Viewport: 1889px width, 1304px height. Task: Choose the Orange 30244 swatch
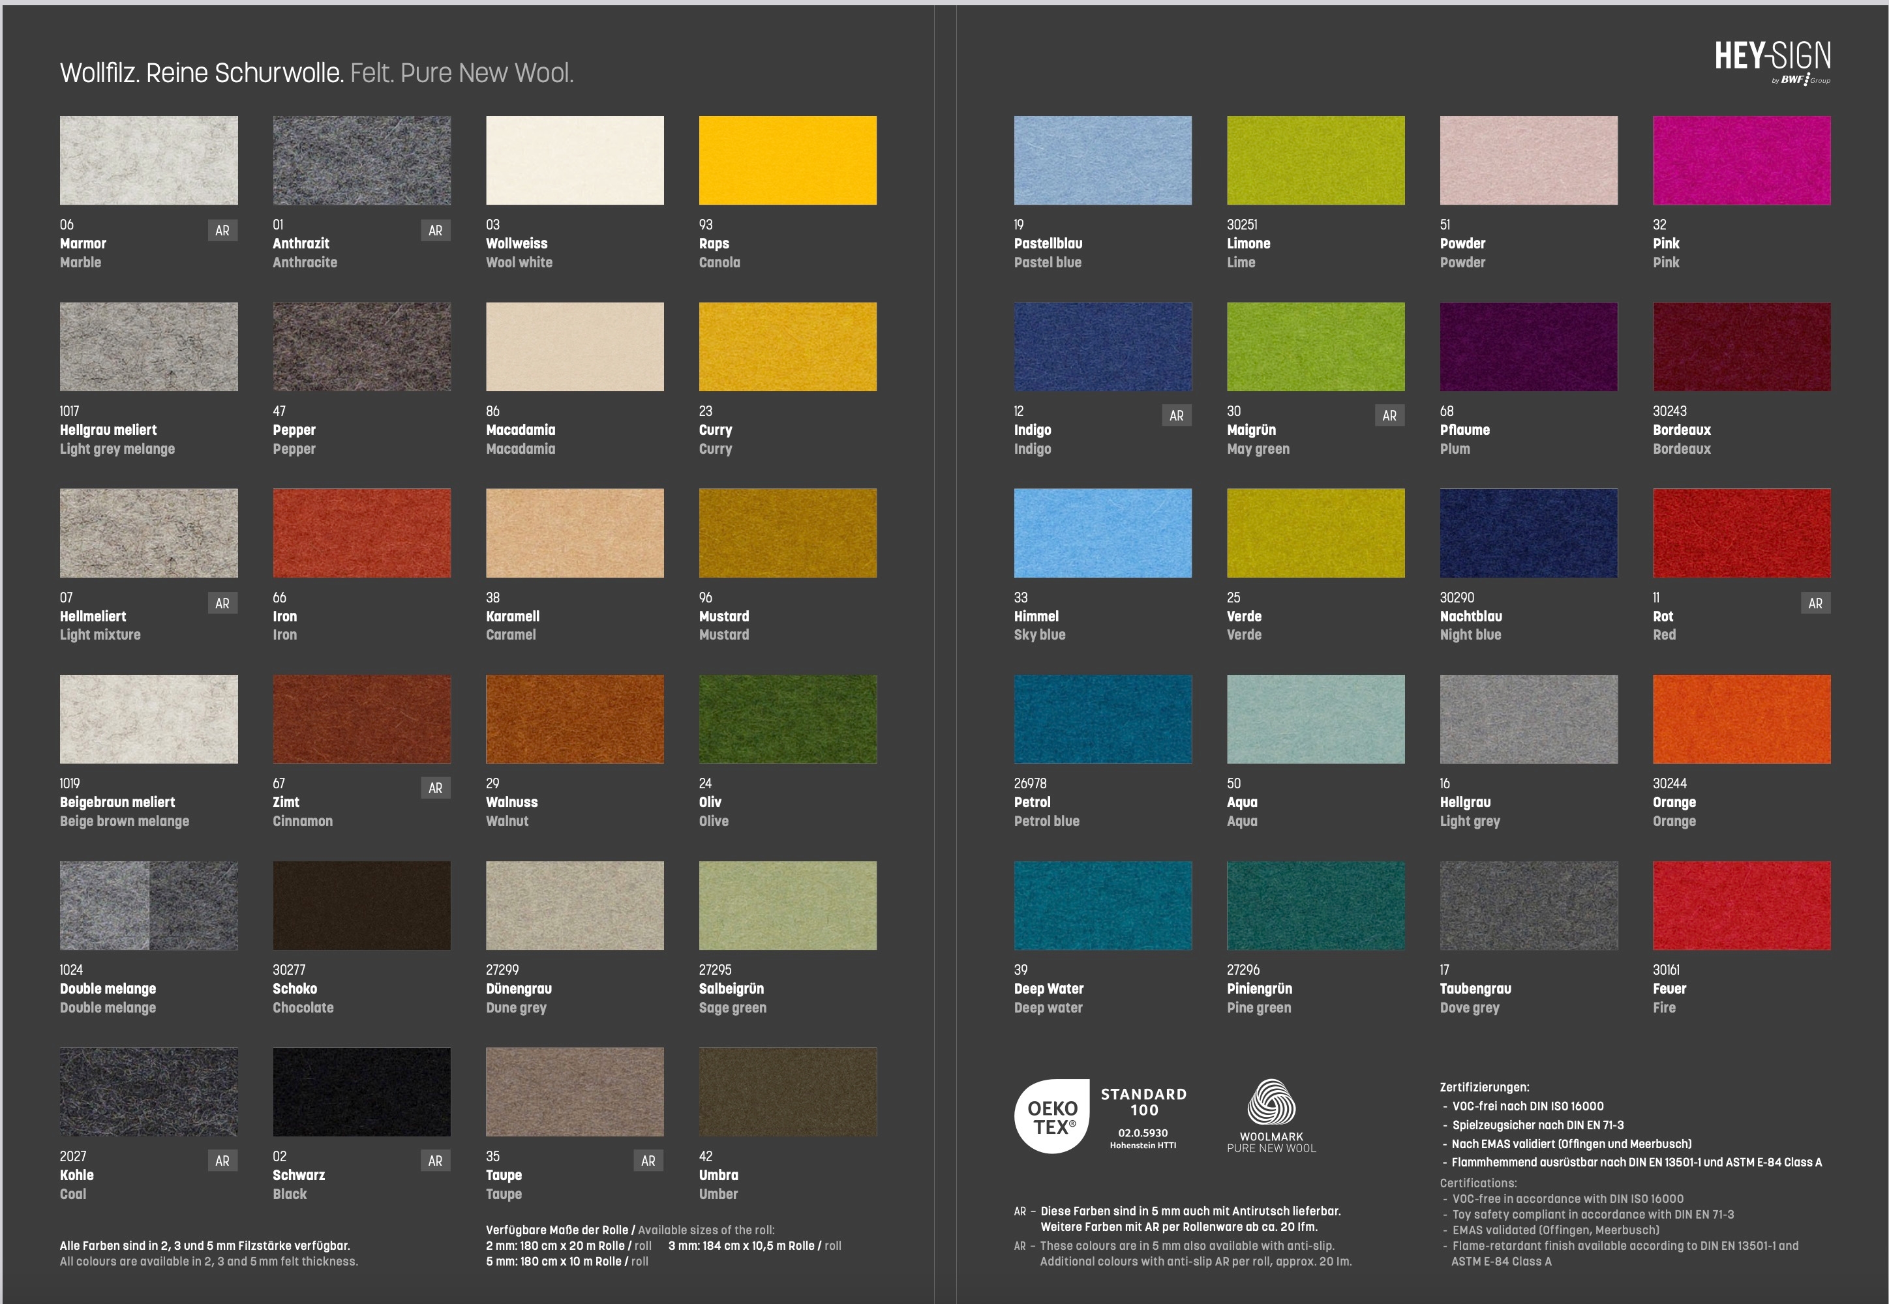(1741, 719)
